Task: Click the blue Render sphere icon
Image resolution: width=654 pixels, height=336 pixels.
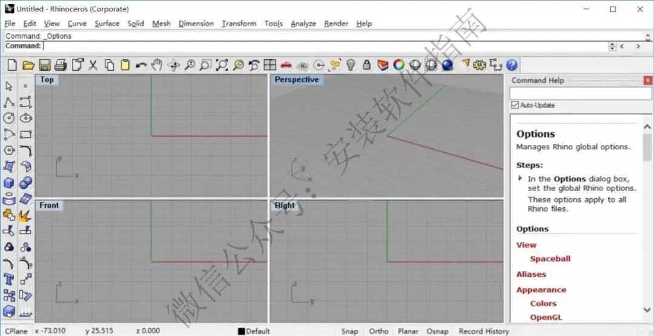Action: tap(447, 65)
